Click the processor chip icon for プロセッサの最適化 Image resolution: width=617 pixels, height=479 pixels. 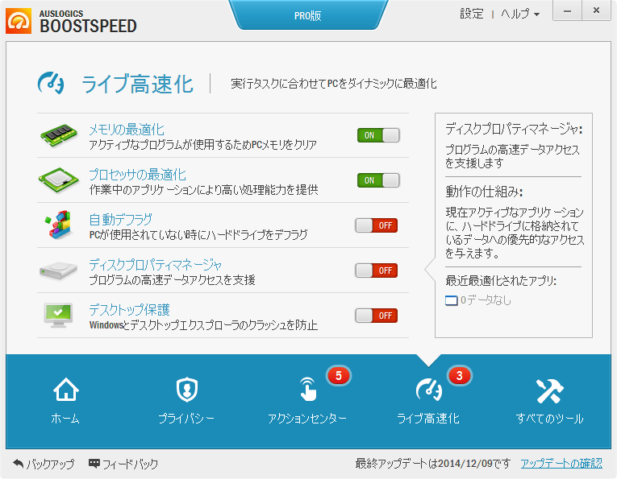tap(59, 180)
